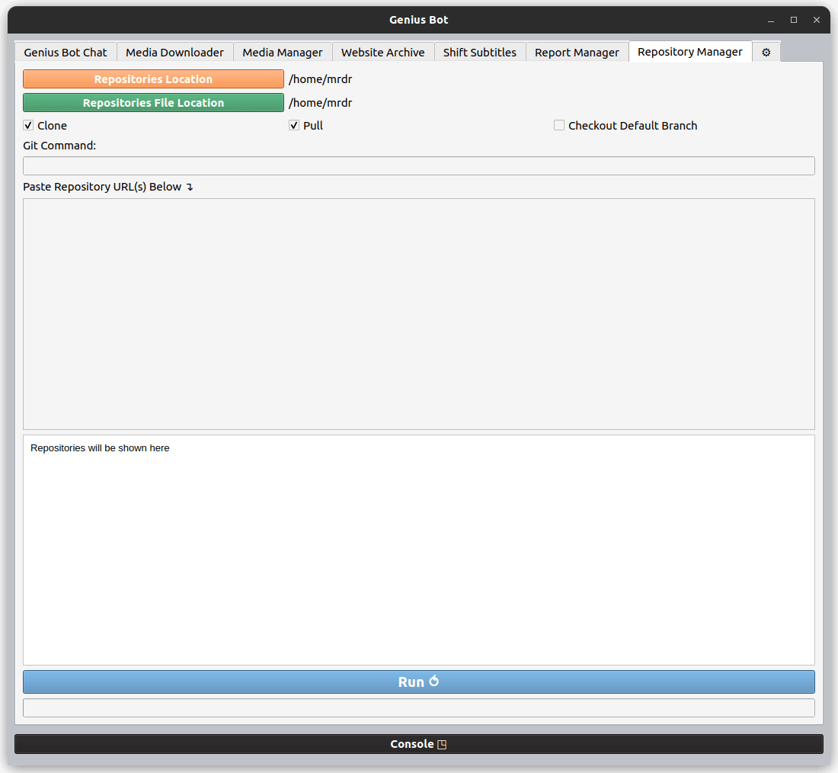Click the repository URL paste area
Screen dimensions: 838x773
[418, 313]
